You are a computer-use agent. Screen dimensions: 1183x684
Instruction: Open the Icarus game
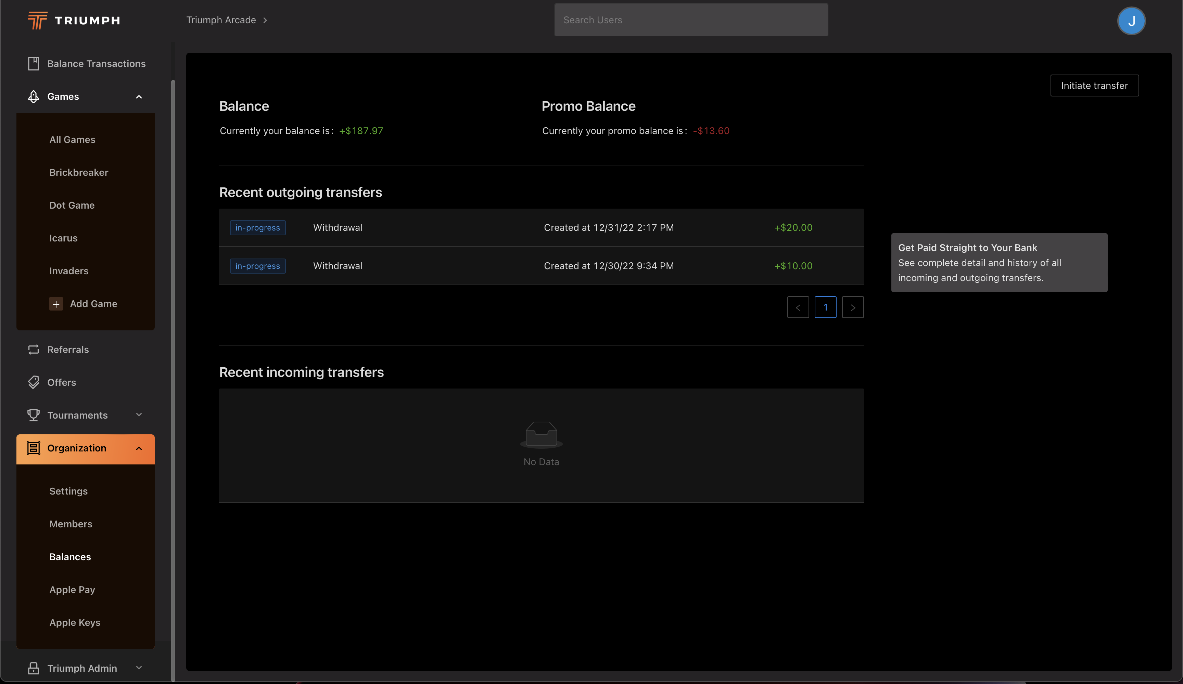point(63,238)
